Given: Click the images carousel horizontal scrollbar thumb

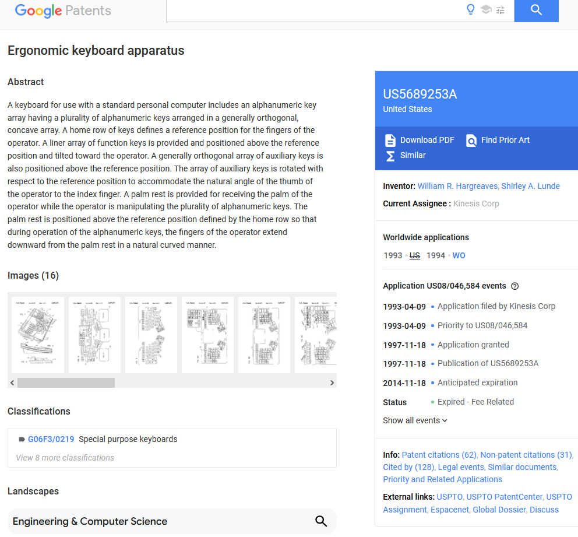Looking at the screenshot, I should (x=66, y=383).
